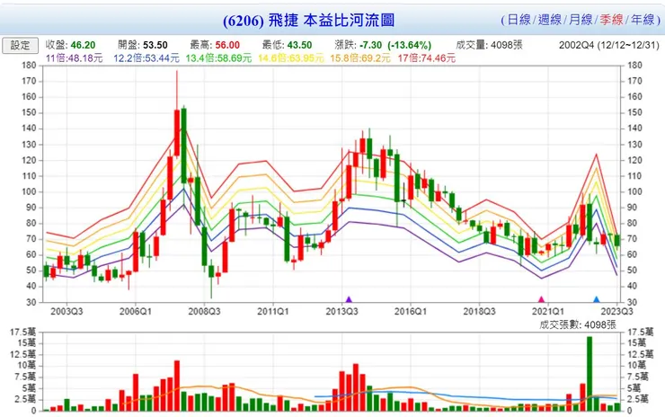The image size is (665, 417).
Task: Click the magenta triangle marker near 2021Q1
Action: (541, 299)
